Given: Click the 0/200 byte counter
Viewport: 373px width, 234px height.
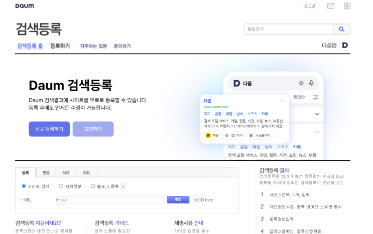Looking at the screenshot, I should point(203,200).
